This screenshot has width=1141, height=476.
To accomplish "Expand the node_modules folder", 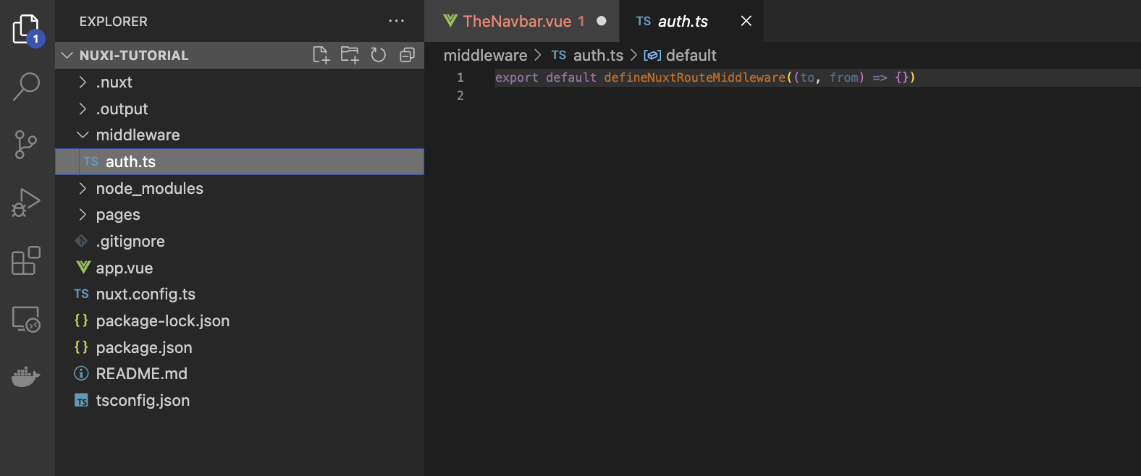I will [149, 189].
